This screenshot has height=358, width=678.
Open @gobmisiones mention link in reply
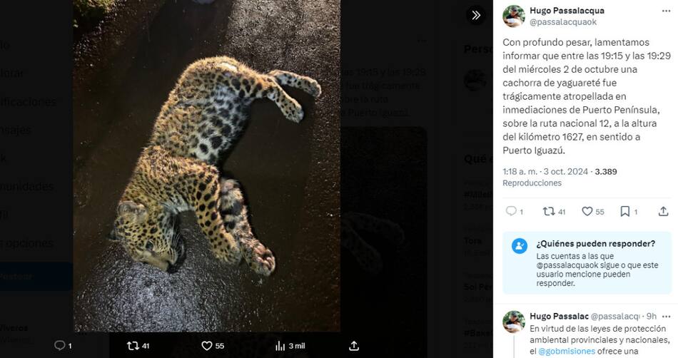567,352
